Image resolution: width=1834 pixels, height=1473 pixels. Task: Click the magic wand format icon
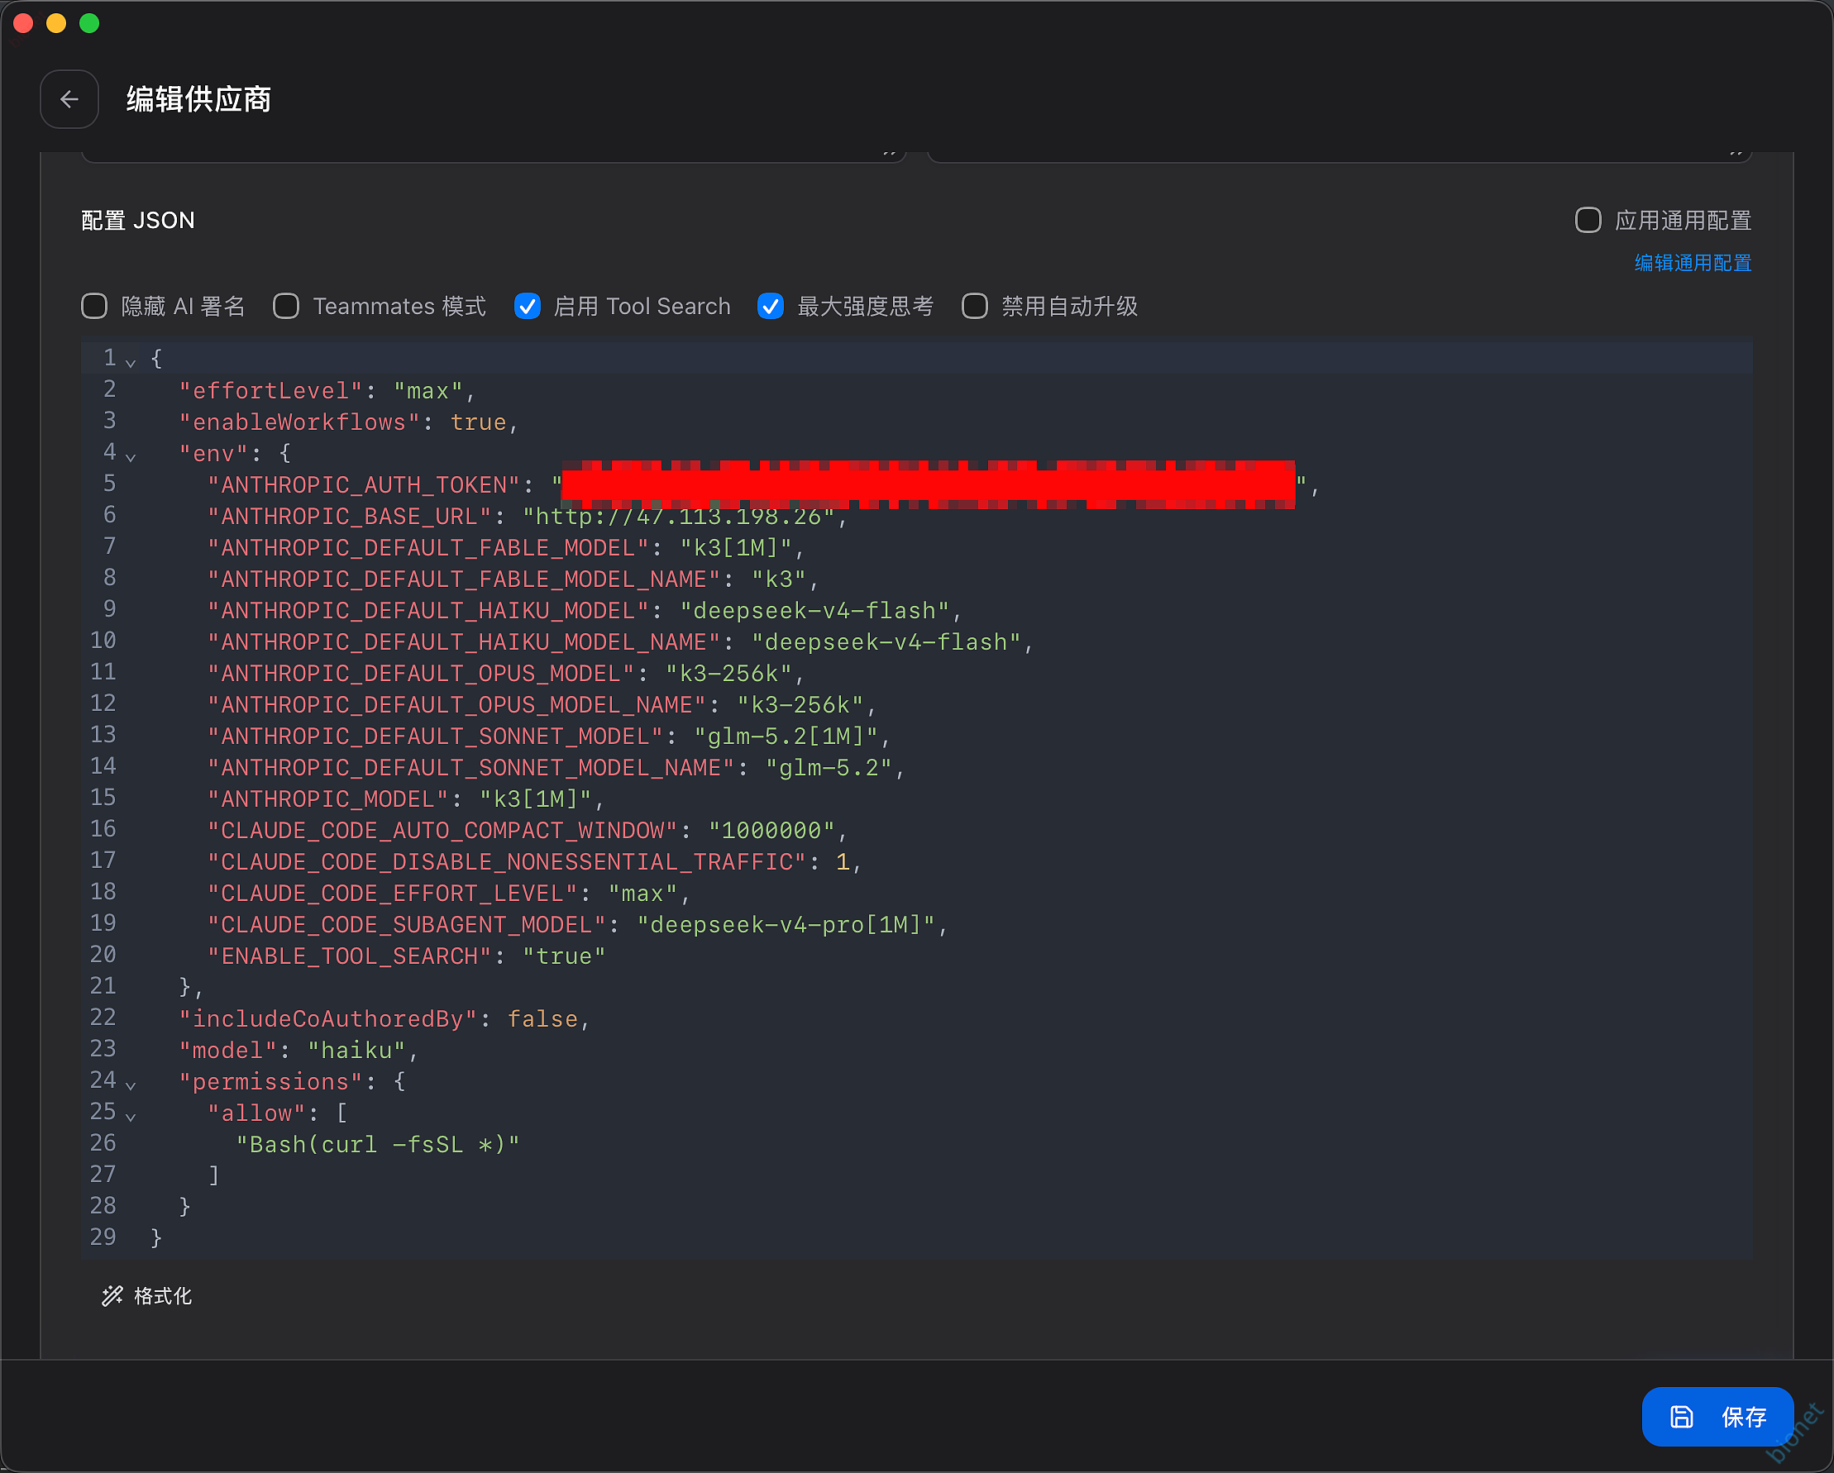tap(112, 1296)
